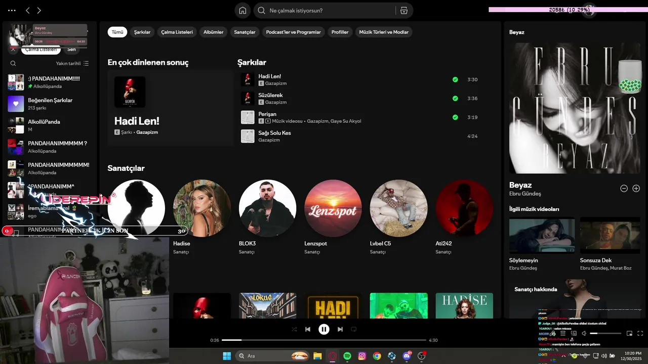648x364 pixels.
Task: Search within library using magnifier icon
Action: [13, 63]
